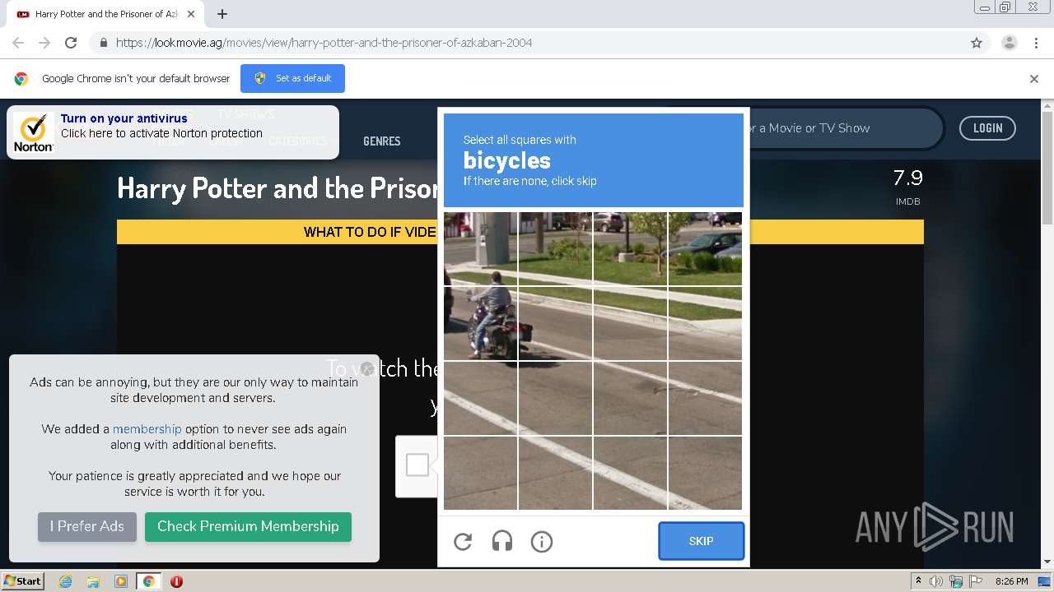Select captcha tile with parked dark car

coord(706,248)
